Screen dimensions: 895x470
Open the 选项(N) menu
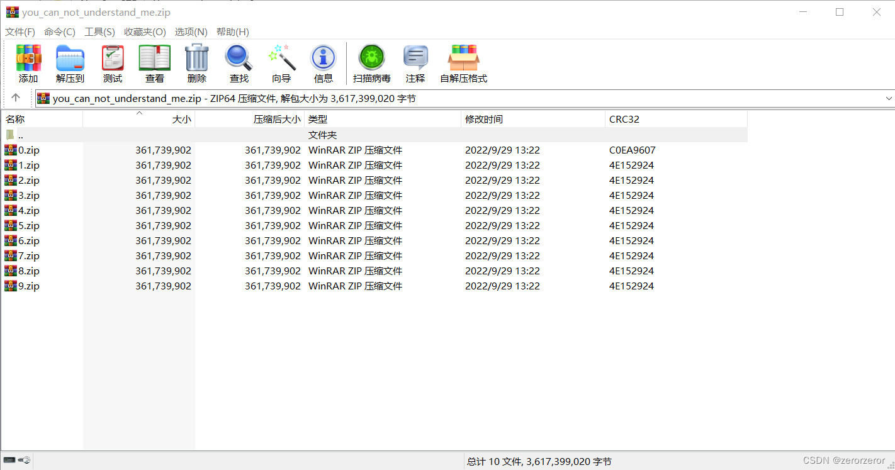(191, 31)
